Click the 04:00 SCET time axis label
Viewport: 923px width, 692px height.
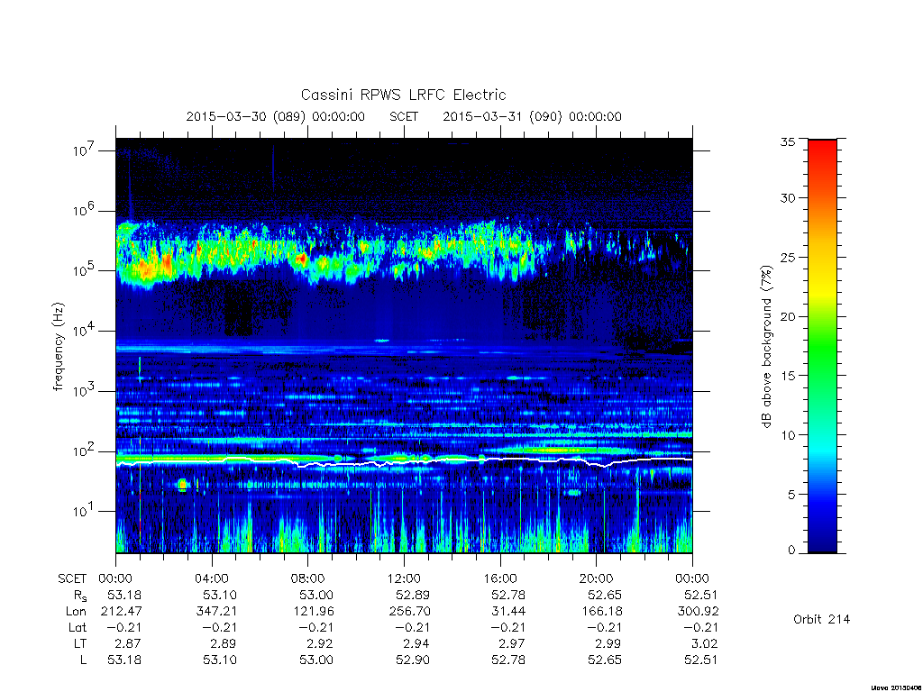[211, 578]
